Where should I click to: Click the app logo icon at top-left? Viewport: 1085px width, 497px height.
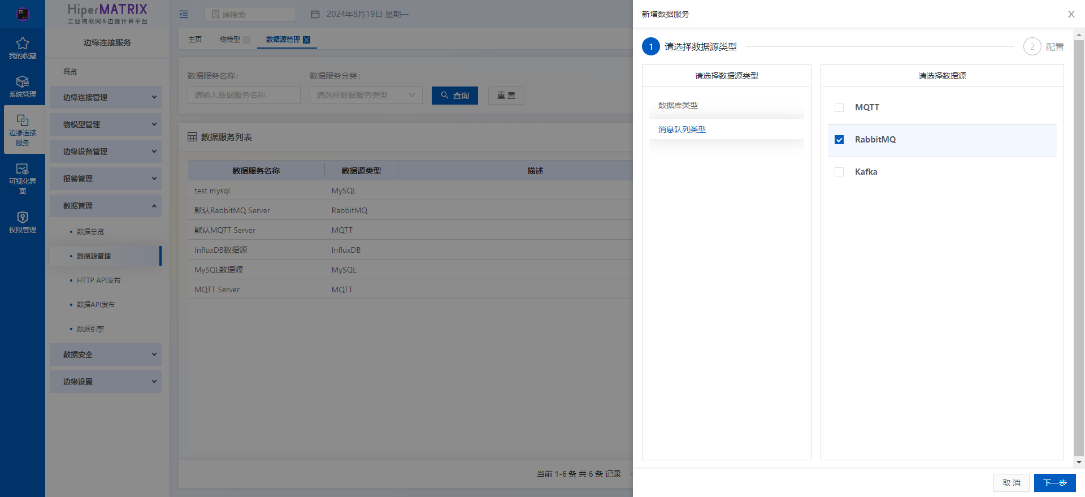click(x=23, y=14)
